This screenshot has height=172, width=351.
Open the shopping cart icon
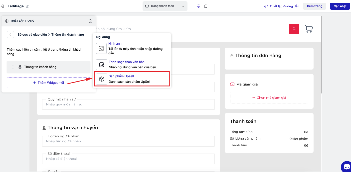tap(309, 29)
